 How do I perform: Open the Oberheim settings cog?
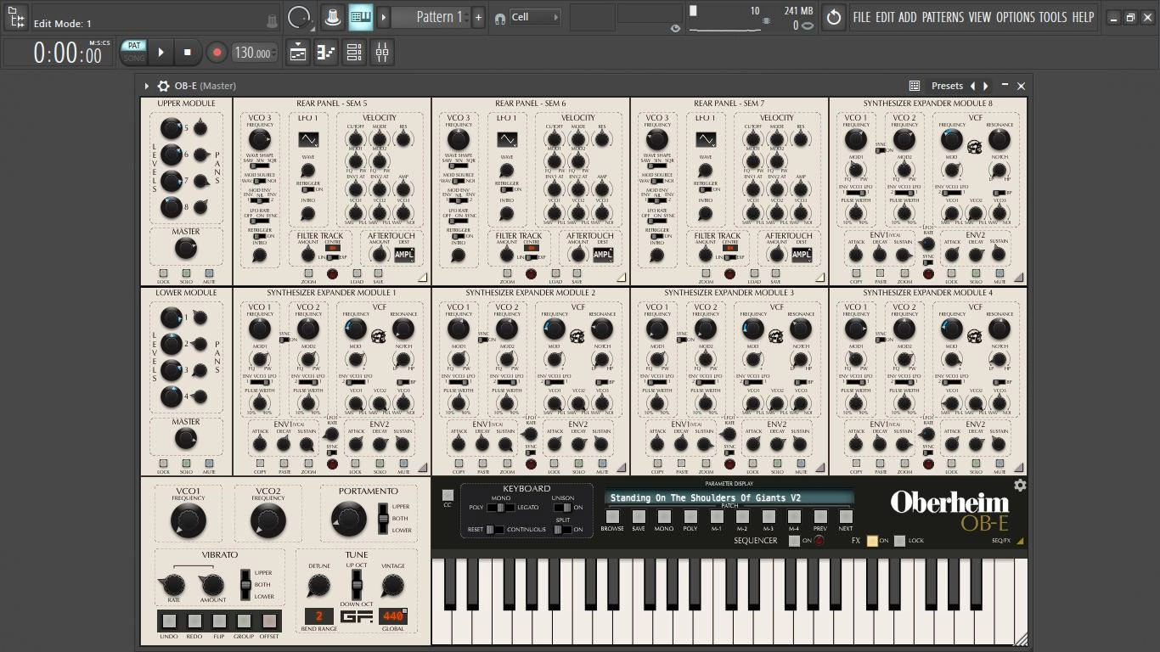click(x=1020, y=486)
